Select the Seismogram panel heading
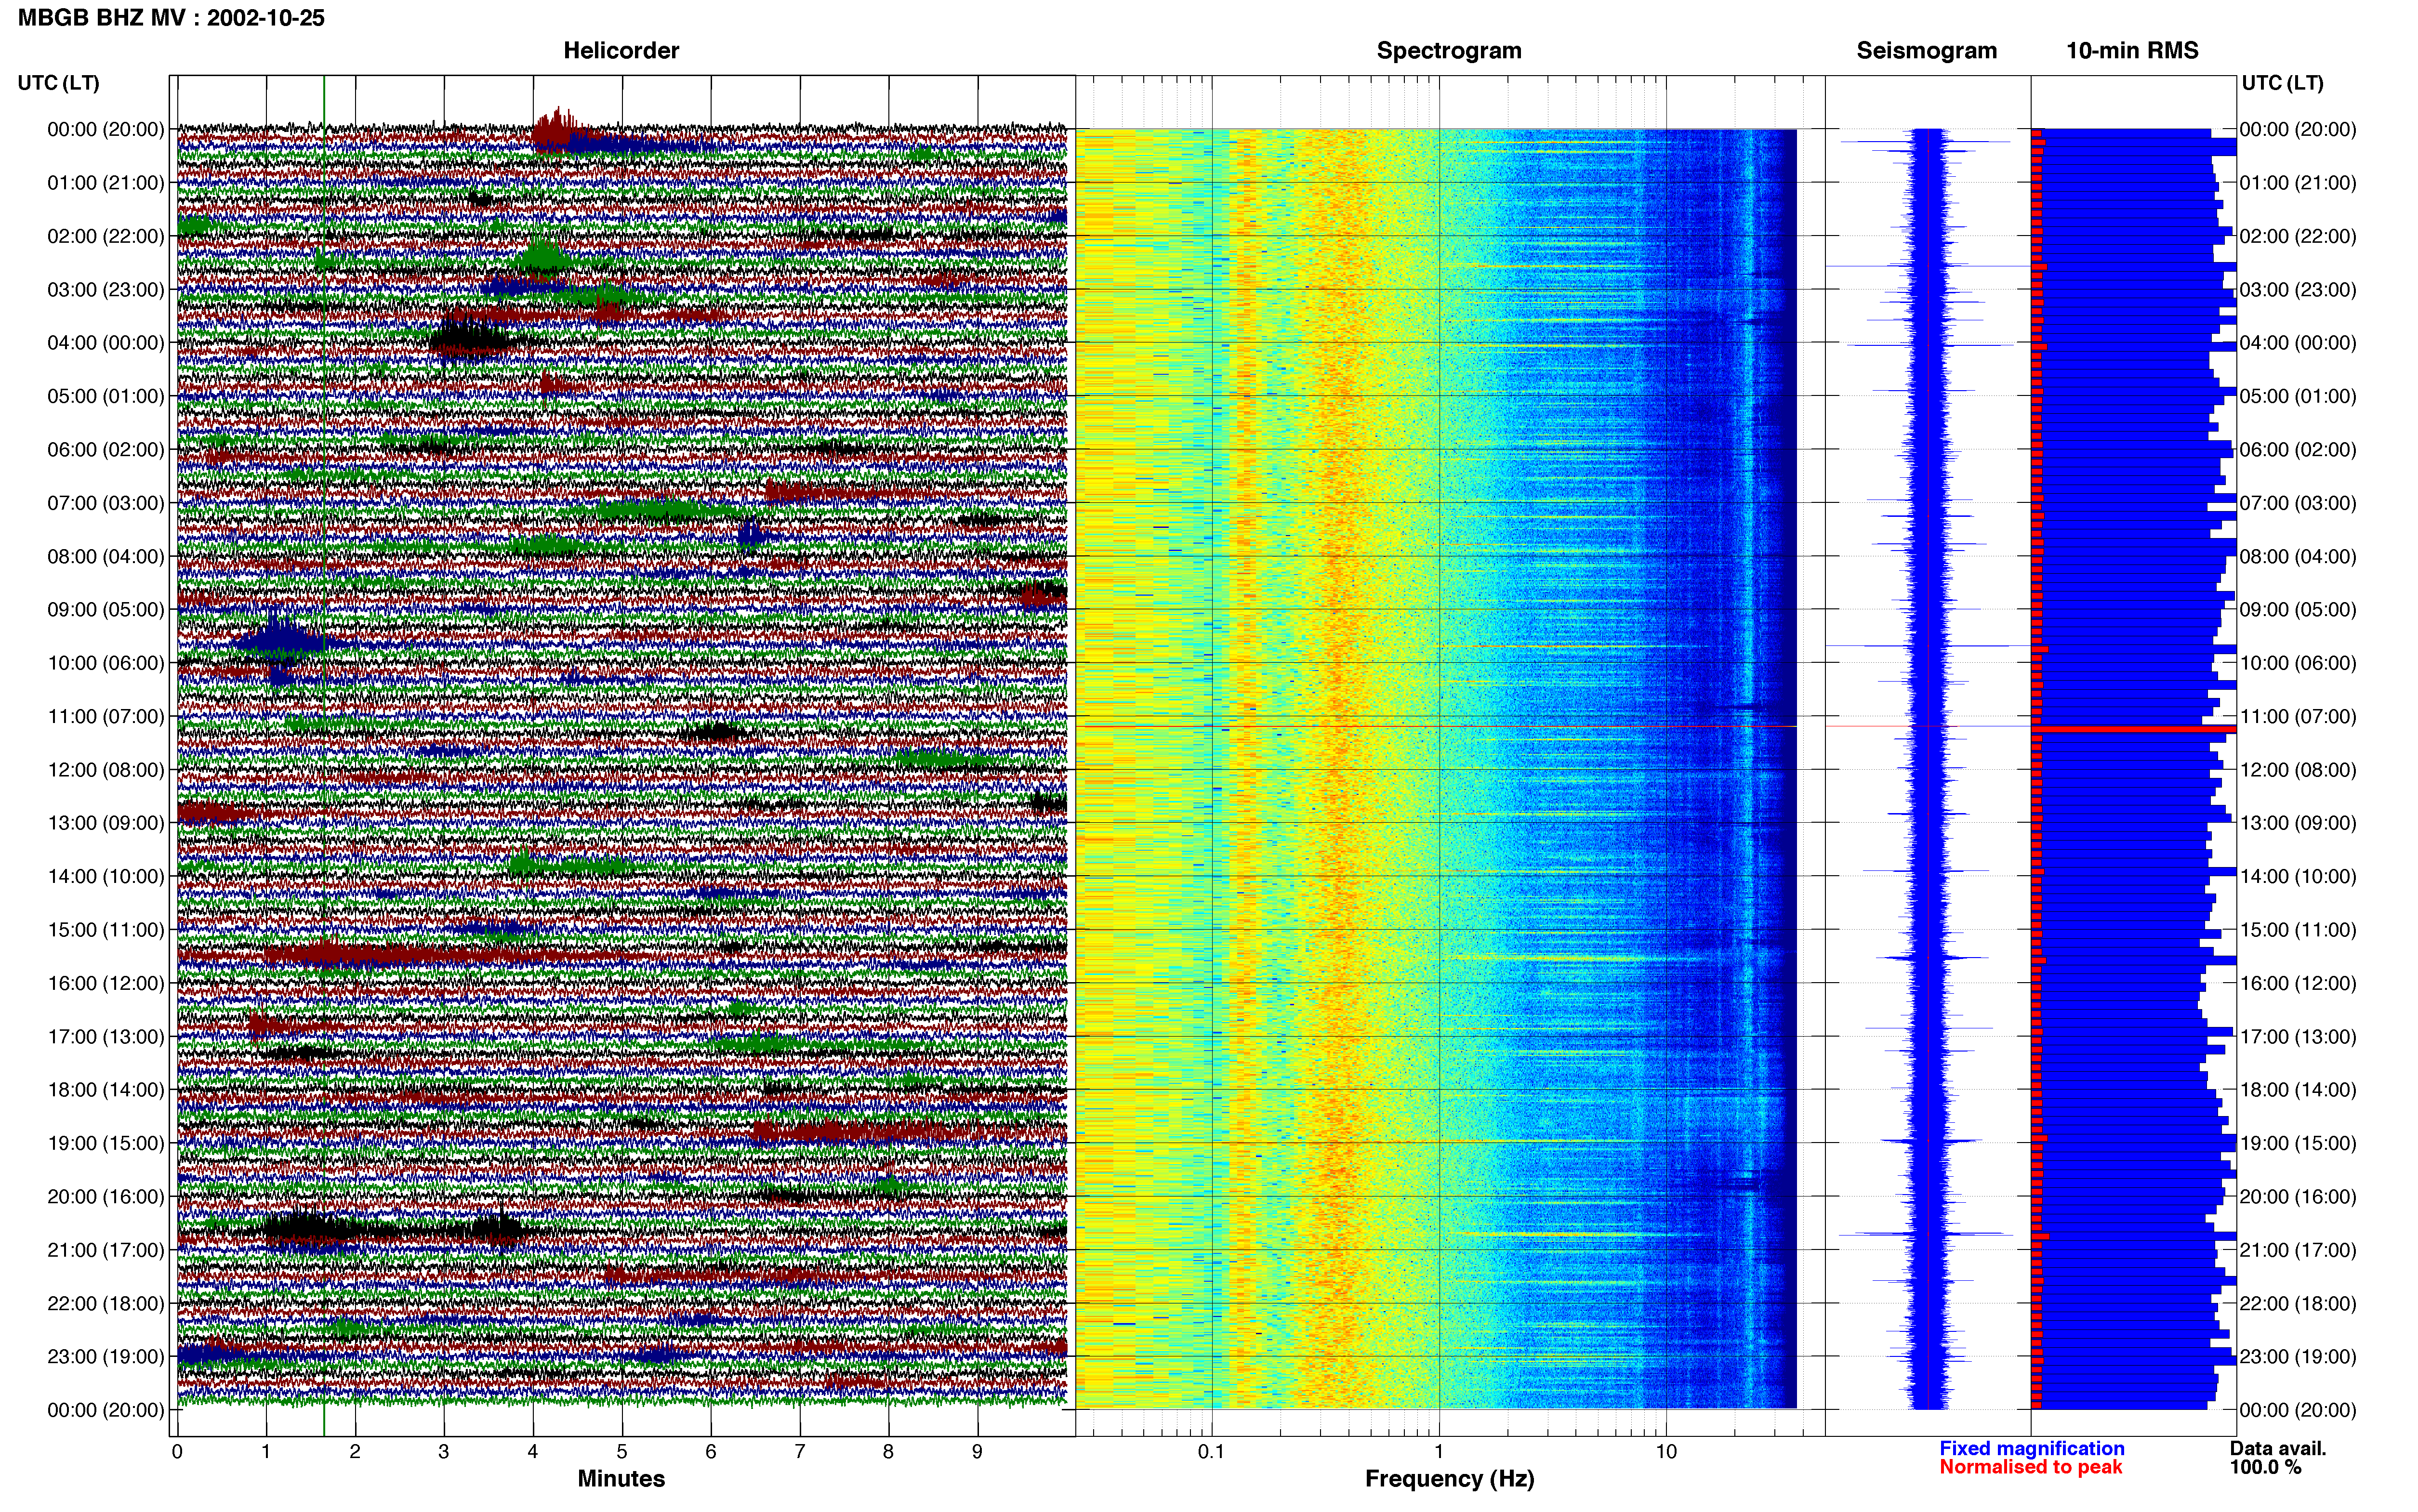The image size is (2418, 1512). pos(1926,51)
